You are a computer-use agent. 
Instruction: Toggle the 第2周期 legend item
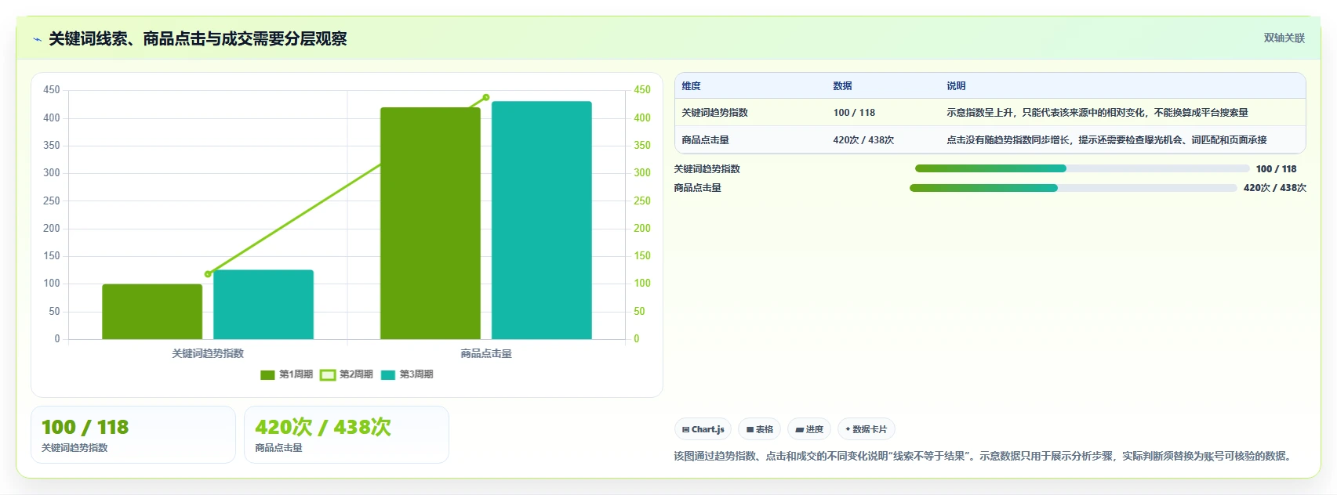tap(347, 374)
